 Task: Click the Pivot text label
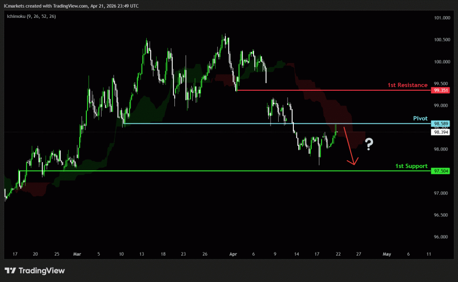[420, 118]
